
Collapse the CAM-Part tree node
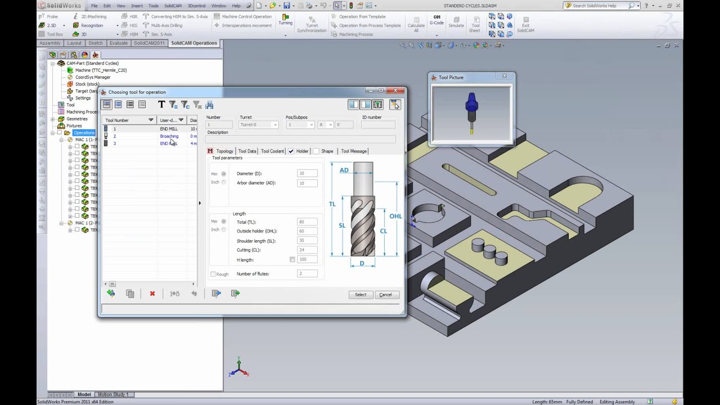coord(53,63)
